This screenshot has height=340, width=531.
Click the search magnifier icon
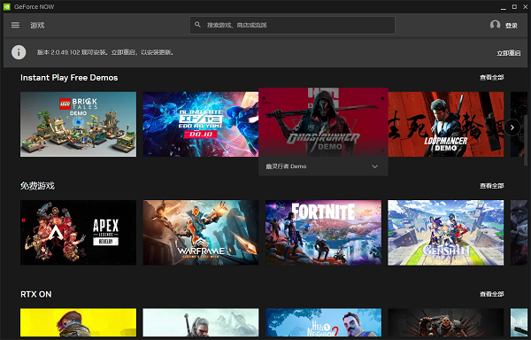197,25
